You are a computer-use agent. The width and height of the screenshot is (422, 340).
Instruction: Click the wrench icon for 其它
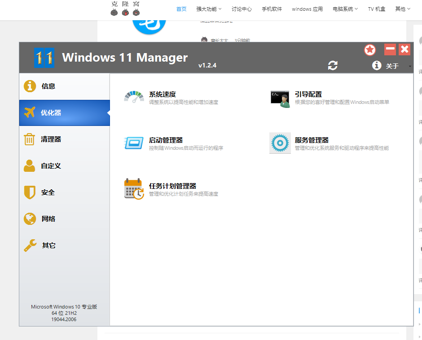point(30,246)
